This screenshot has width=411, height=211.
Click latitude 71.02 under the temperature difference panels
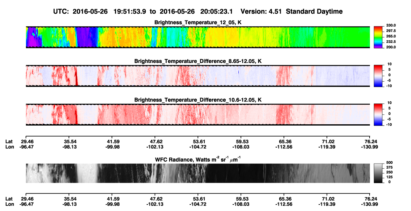tap(328, 142)
